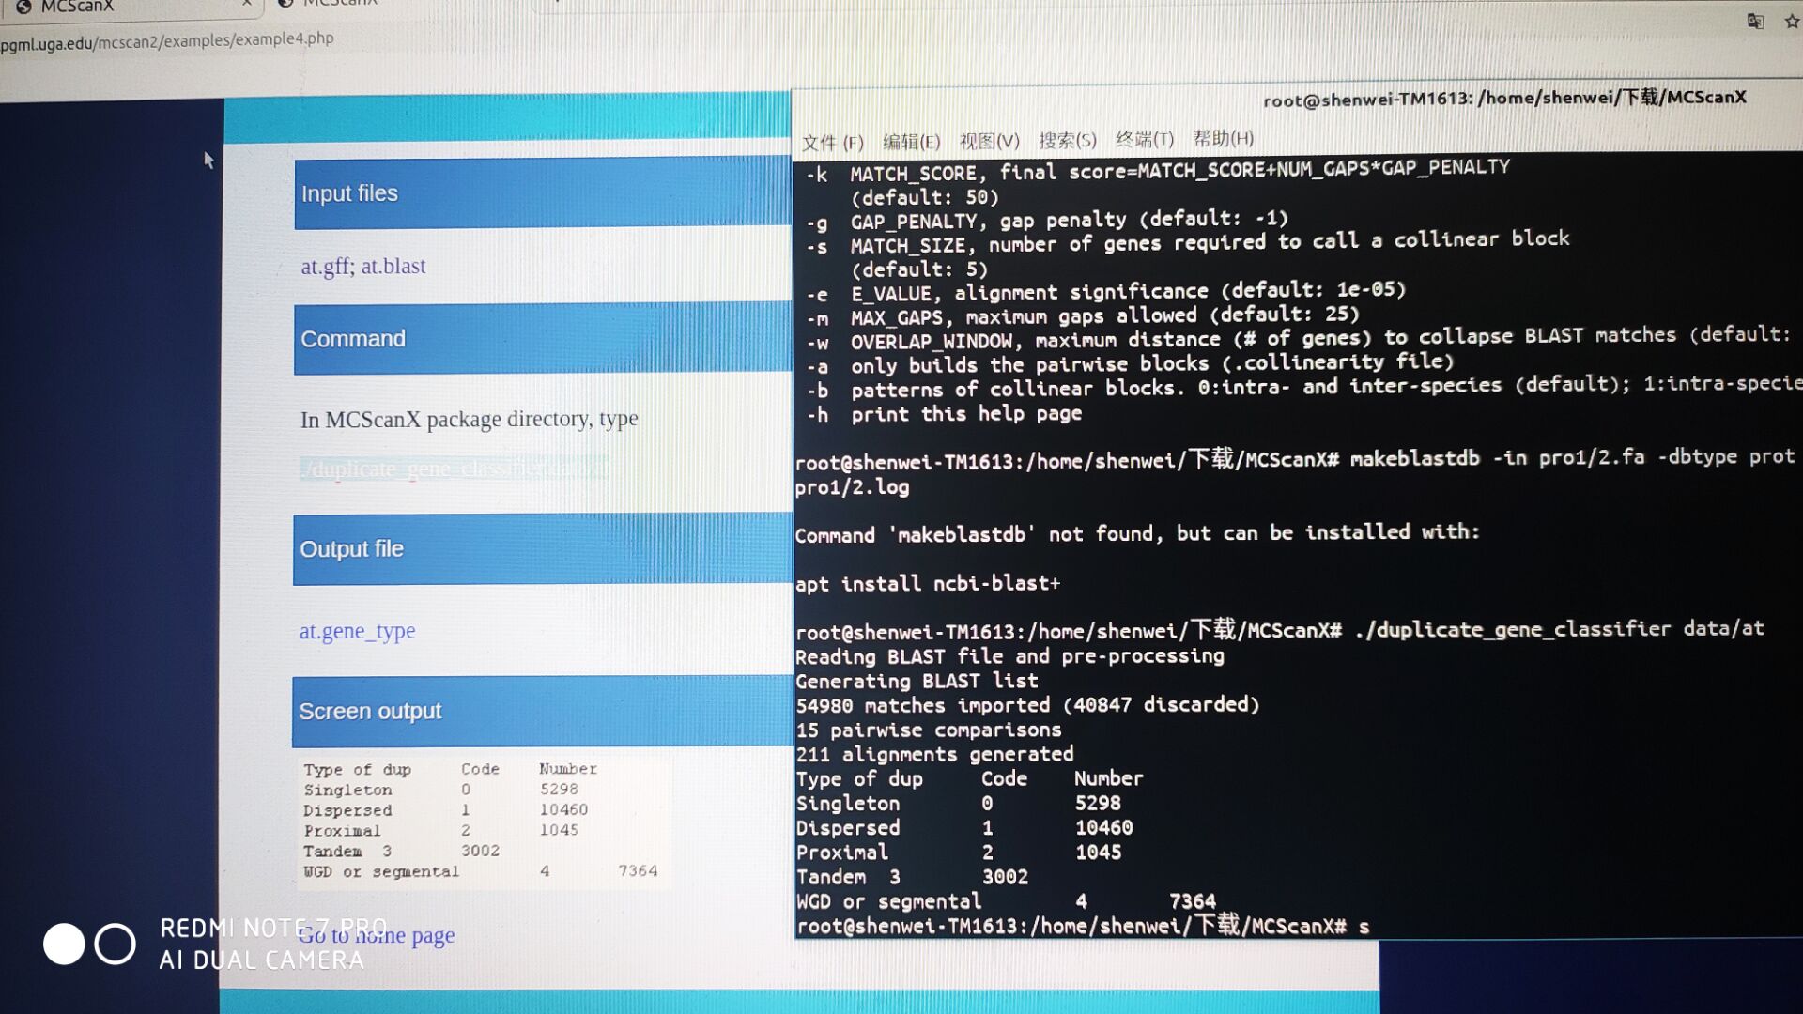Open the 搜索(S) terminal menu
Screen dimensions: 1803x1014
(1067, 140)
